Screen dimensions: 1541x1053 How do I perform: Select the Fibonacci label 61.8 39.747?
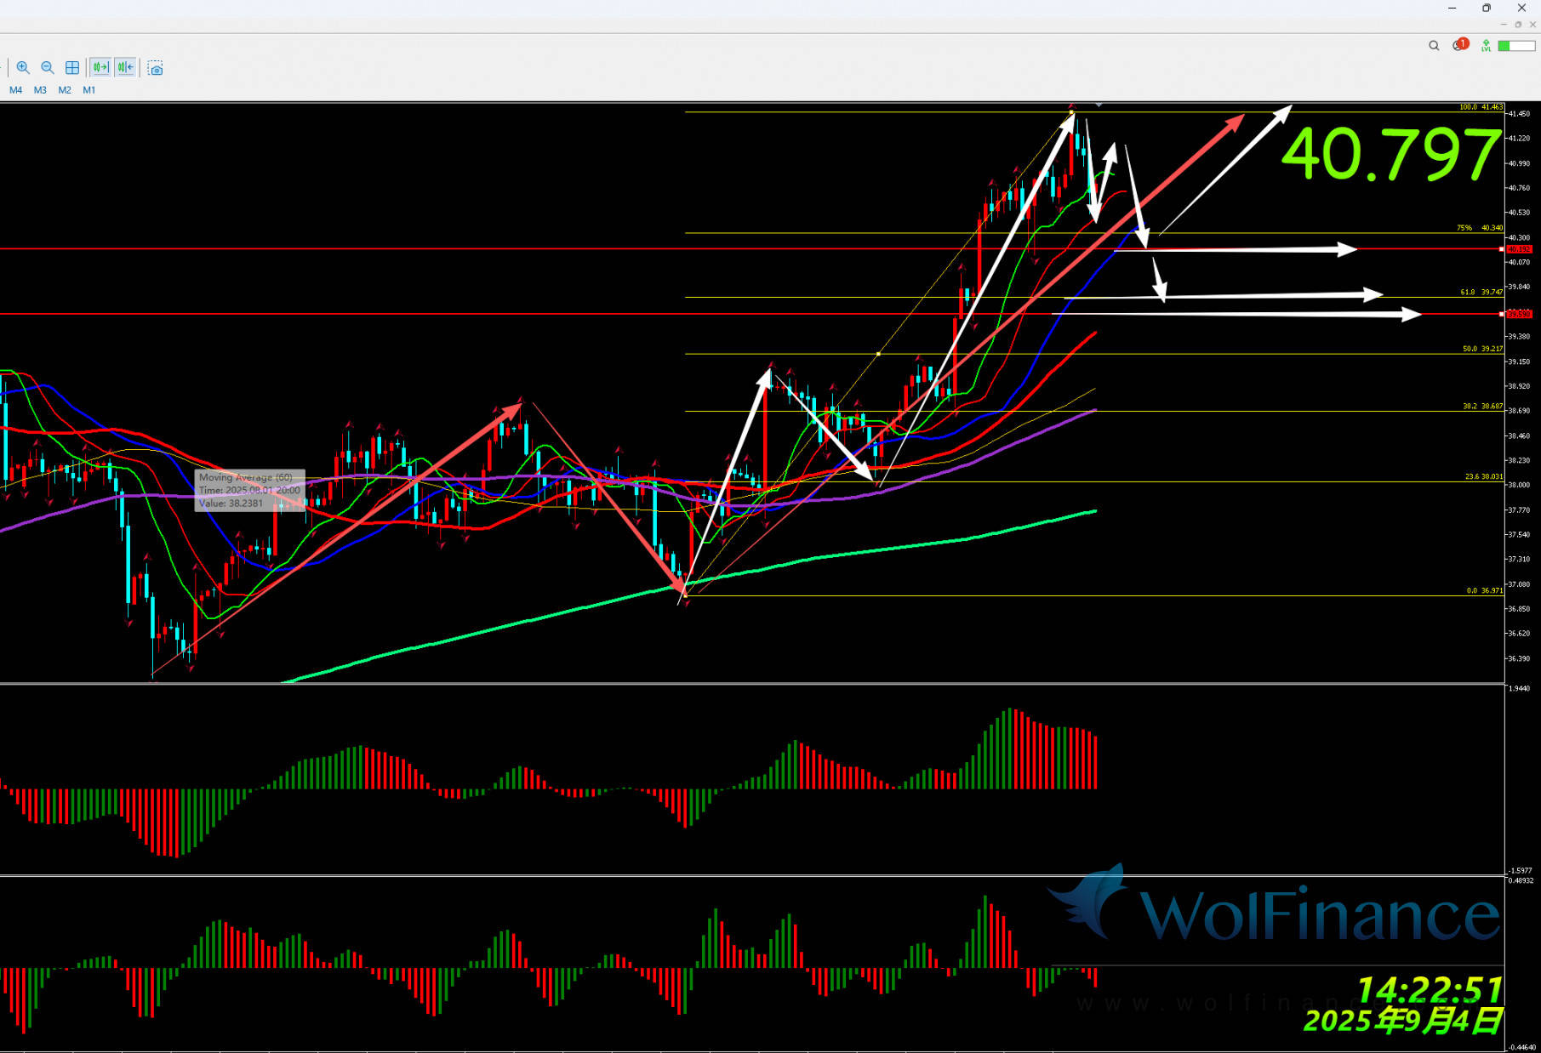tap(1481, 292)
